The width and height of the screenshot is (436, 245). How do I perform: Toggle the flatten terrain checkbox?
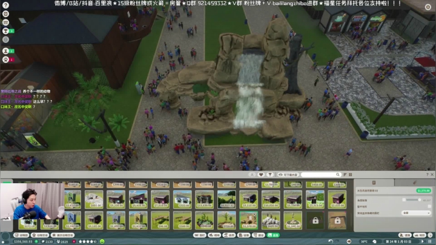click(429, 206)
